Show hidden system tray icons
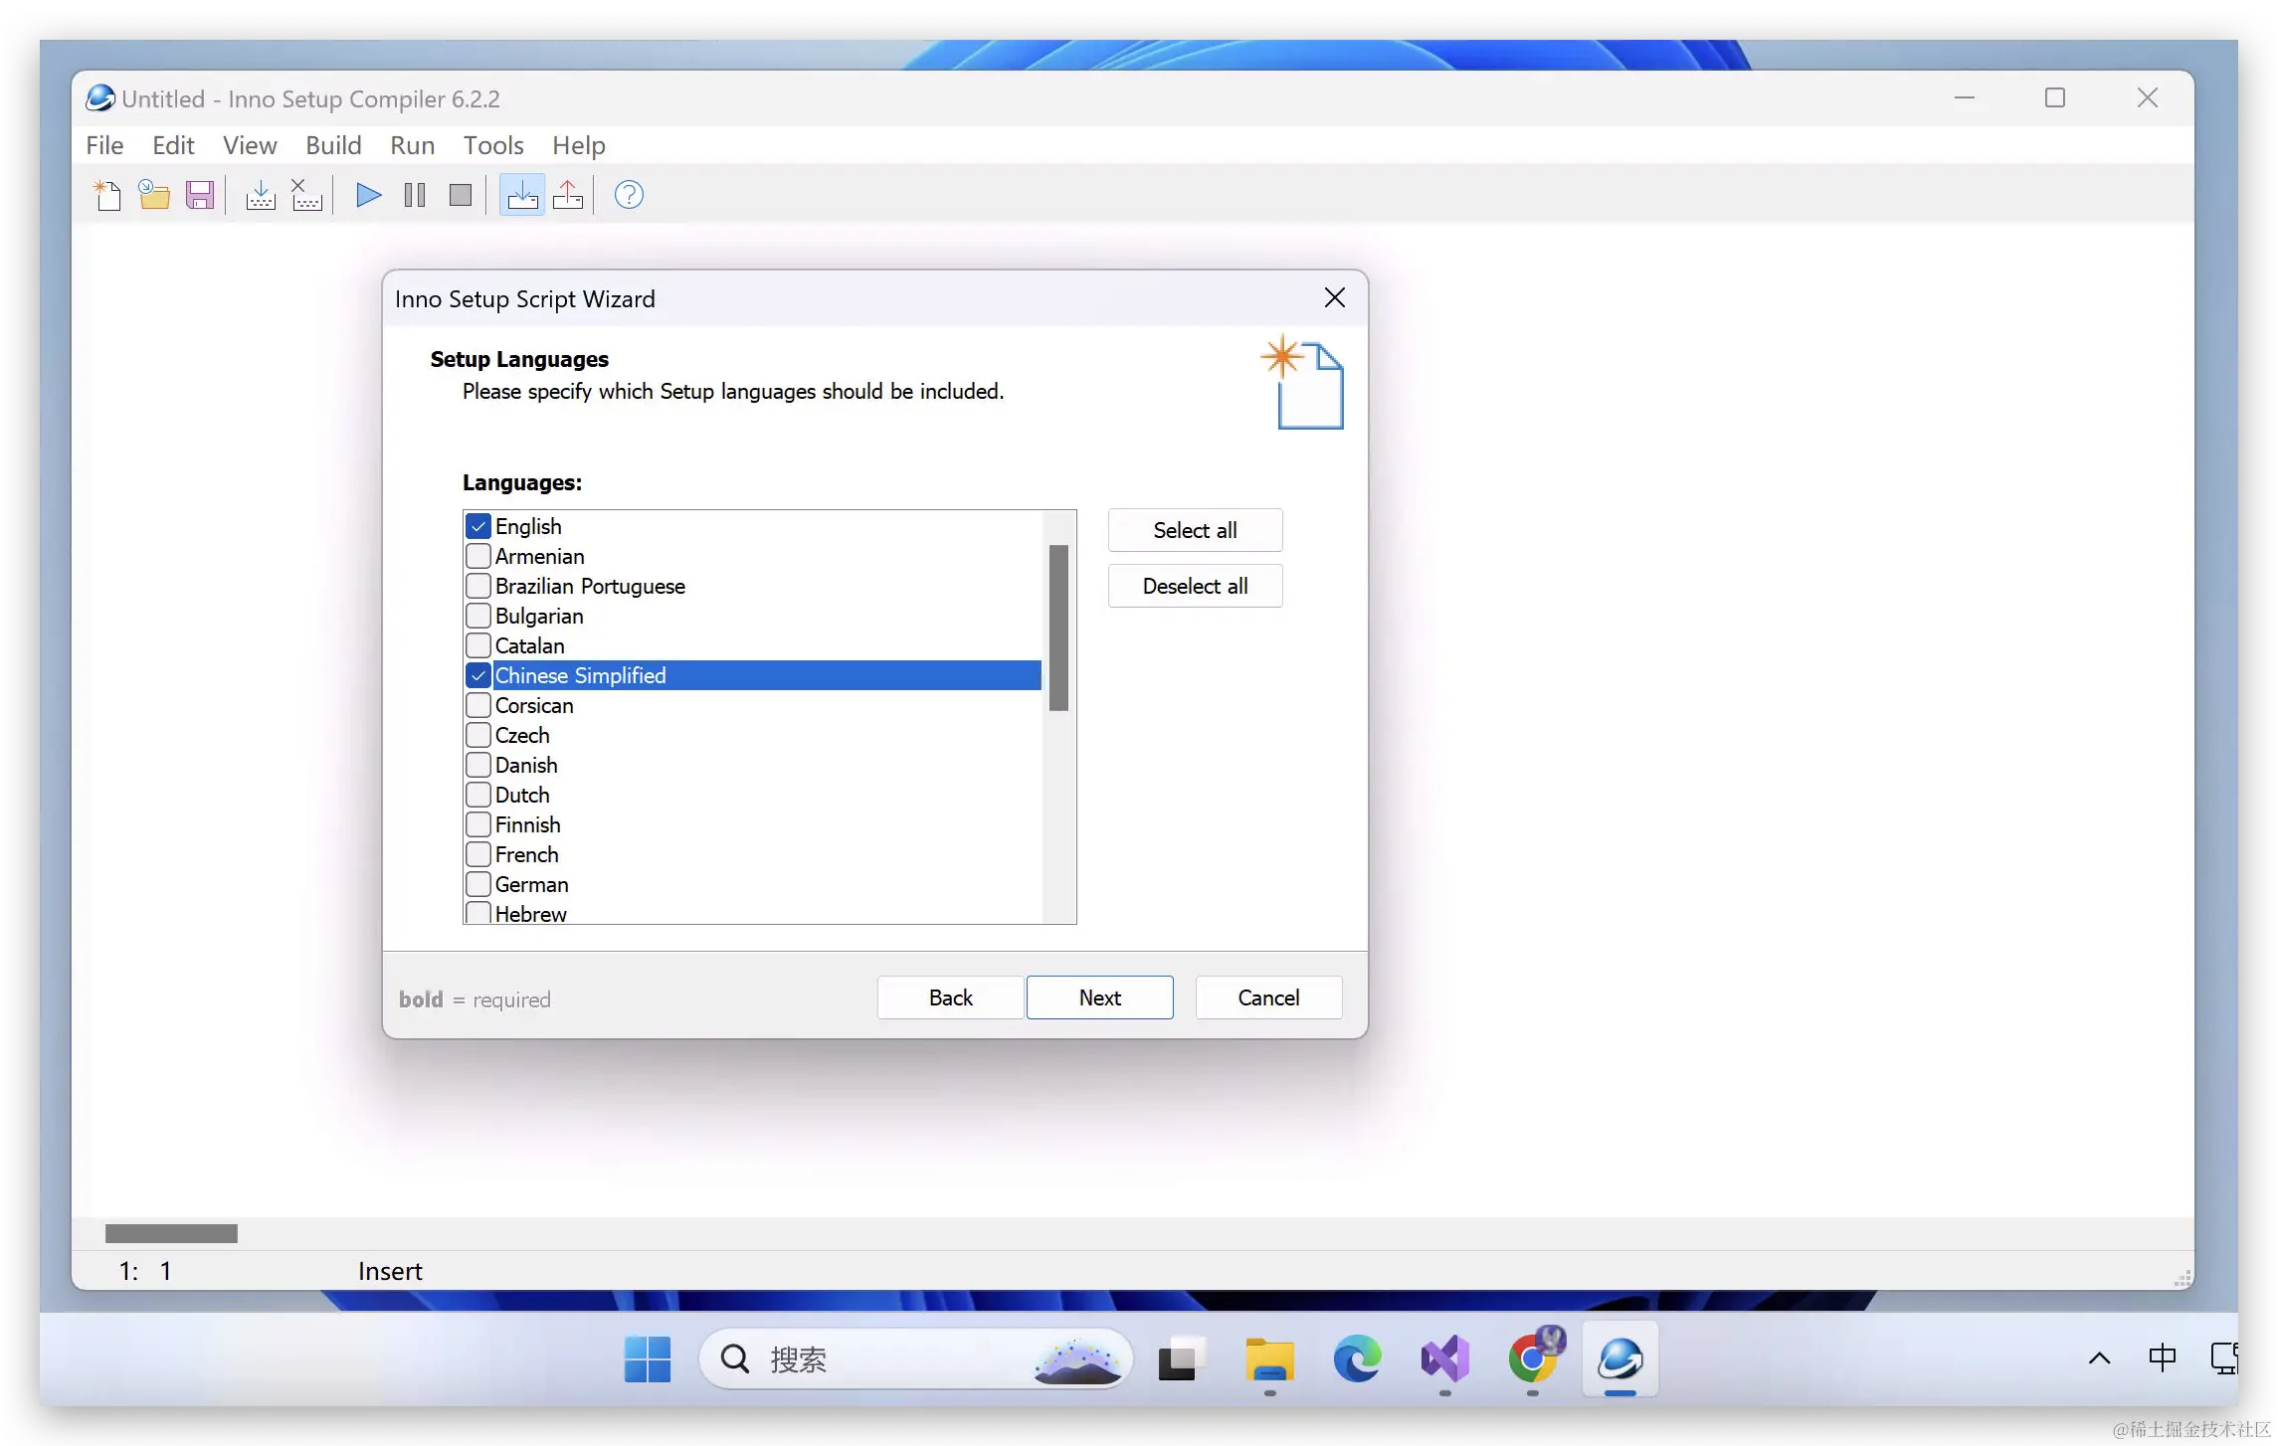 coord(2100,1358)
